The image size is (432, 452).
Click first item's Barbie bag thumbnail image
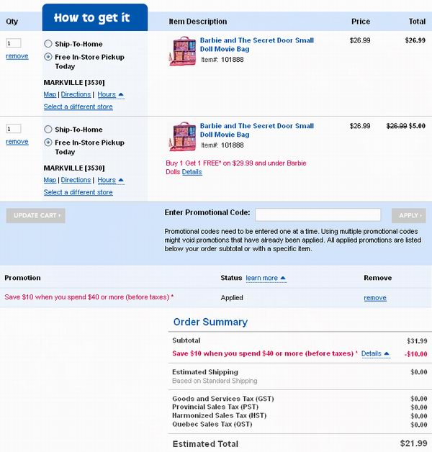183,51
